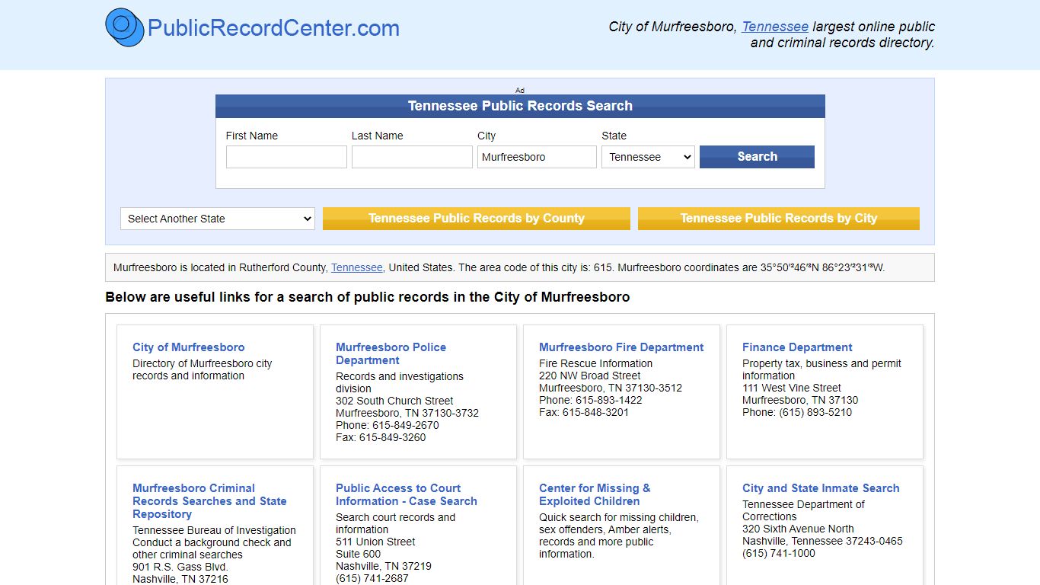
Task: Click the court phone (615) 741-2687
Action: coord(372,578)
